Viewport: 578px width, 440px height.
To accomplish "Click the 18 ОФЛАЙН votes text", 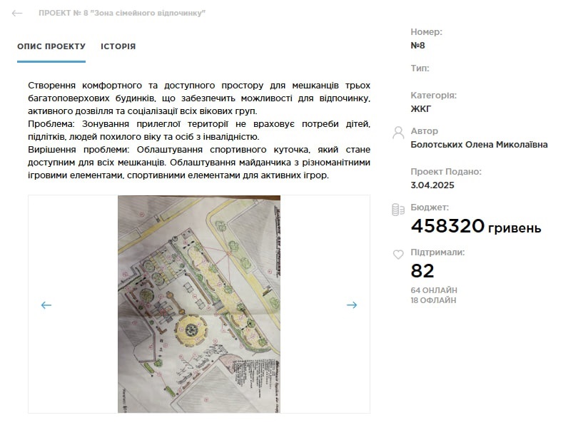I will click(x=434, y=300).
